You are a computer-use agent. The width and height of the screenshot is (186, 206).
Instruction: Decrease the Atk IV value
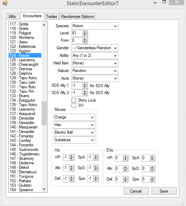coord(72,169)
